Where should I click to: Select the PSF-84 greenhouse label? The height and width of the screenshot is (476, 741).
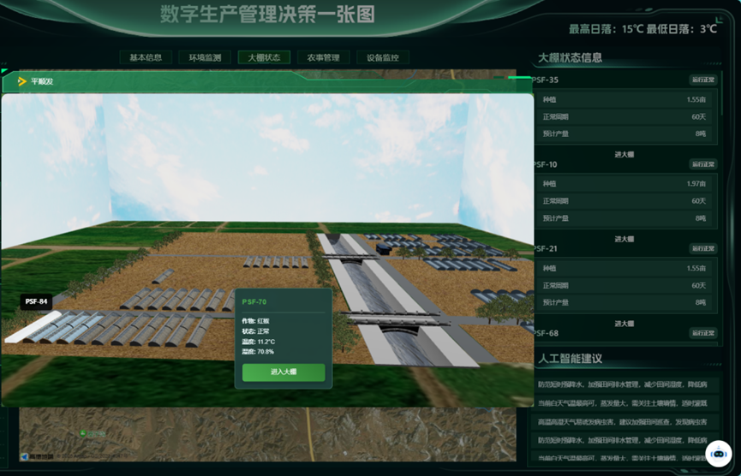(37, 301)
